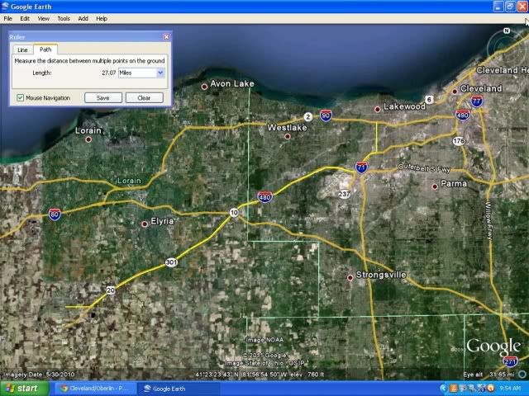Click the Outerbelt S Fwy road label
529x396 pixels.
(424, 168)
